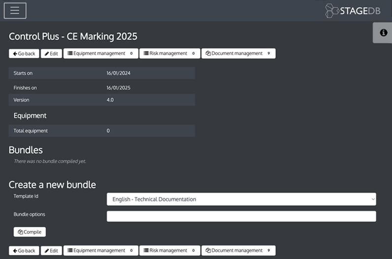392x259 pixels.
Task: Open Risk management from the upper button row
Action: [169, 54]
